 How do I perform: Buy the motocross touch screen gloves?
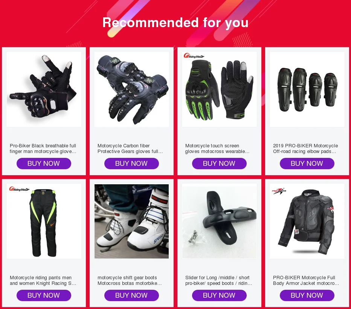[219, 164]
